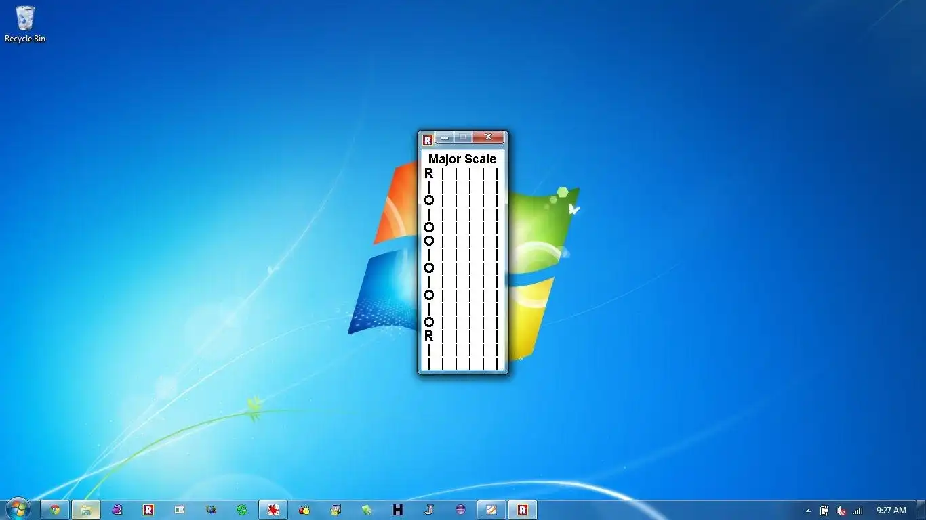Screen dimensions: 926x520
Task: Click the small white window taskbar icon
Action: tap(180, 510)
